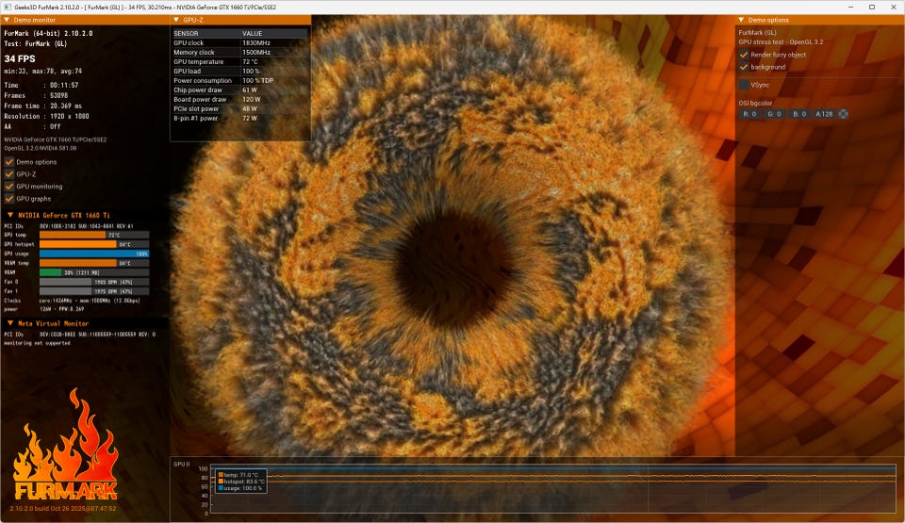This screenshot has width=905, height=523.
Task: Click the GPU 0 graph plot area
Action: pyautogui.click(x=553, y=488)
